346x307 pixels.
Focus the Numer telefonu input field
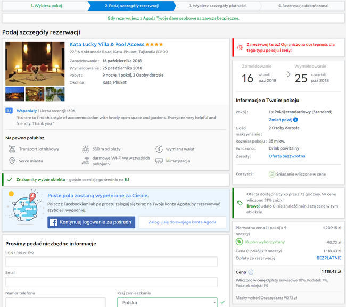[x=55, y=302]
